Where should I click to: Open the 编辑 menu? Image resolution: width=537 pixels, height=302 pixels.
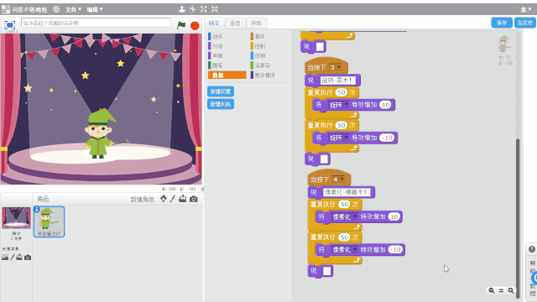(95, 9)
